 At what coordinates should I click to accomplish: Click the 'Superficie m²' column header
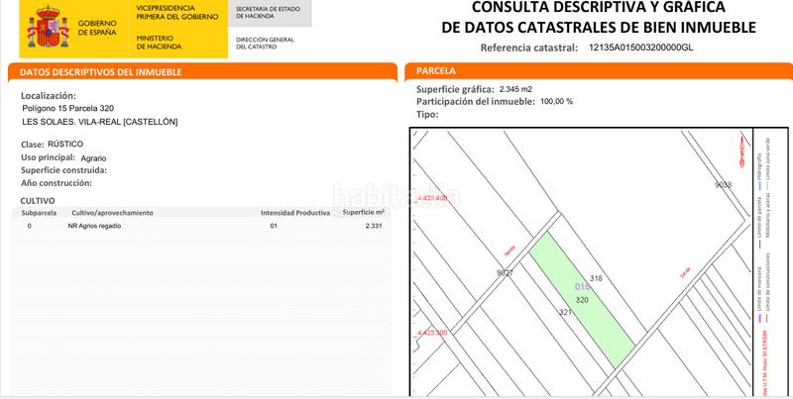(363, 212)
